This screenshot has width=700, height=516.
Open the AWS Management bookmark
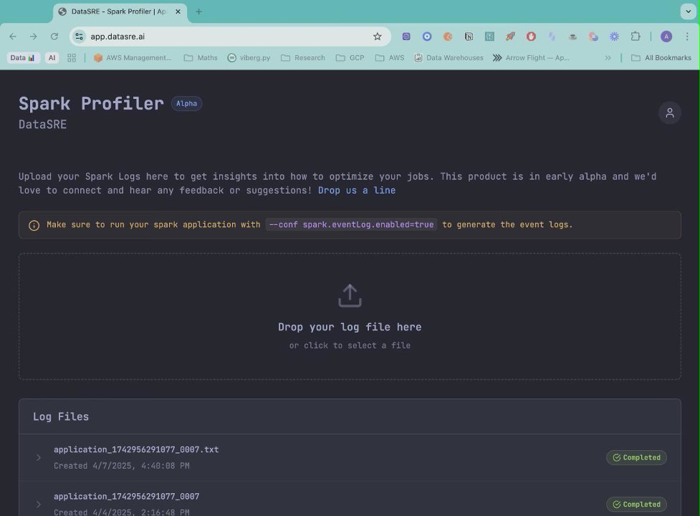click(x=133, y=57)
